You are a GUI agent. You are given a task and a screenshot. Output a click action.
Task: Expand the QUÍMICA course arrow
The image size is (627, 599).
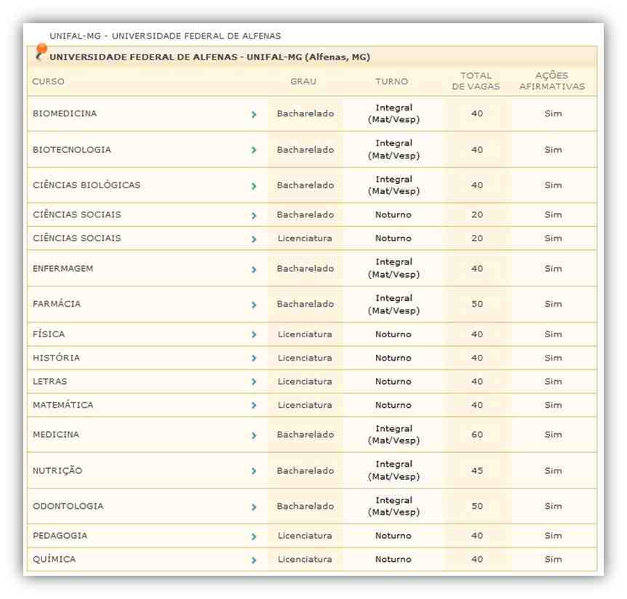point(254,560)
